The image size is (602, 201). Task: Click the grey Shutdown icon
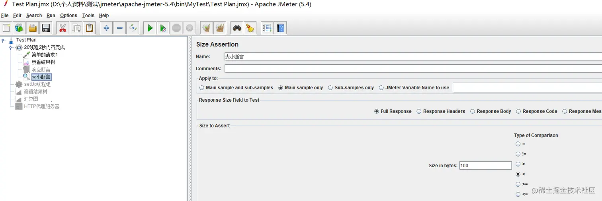[x=190, y=28]
